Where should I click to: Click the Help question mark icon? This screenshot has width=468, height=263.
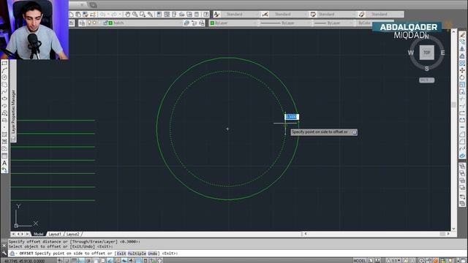pos(206,15)
